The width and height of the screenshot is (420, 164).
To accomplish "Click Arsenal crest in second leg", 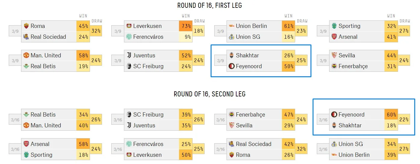I will (26, 144).
